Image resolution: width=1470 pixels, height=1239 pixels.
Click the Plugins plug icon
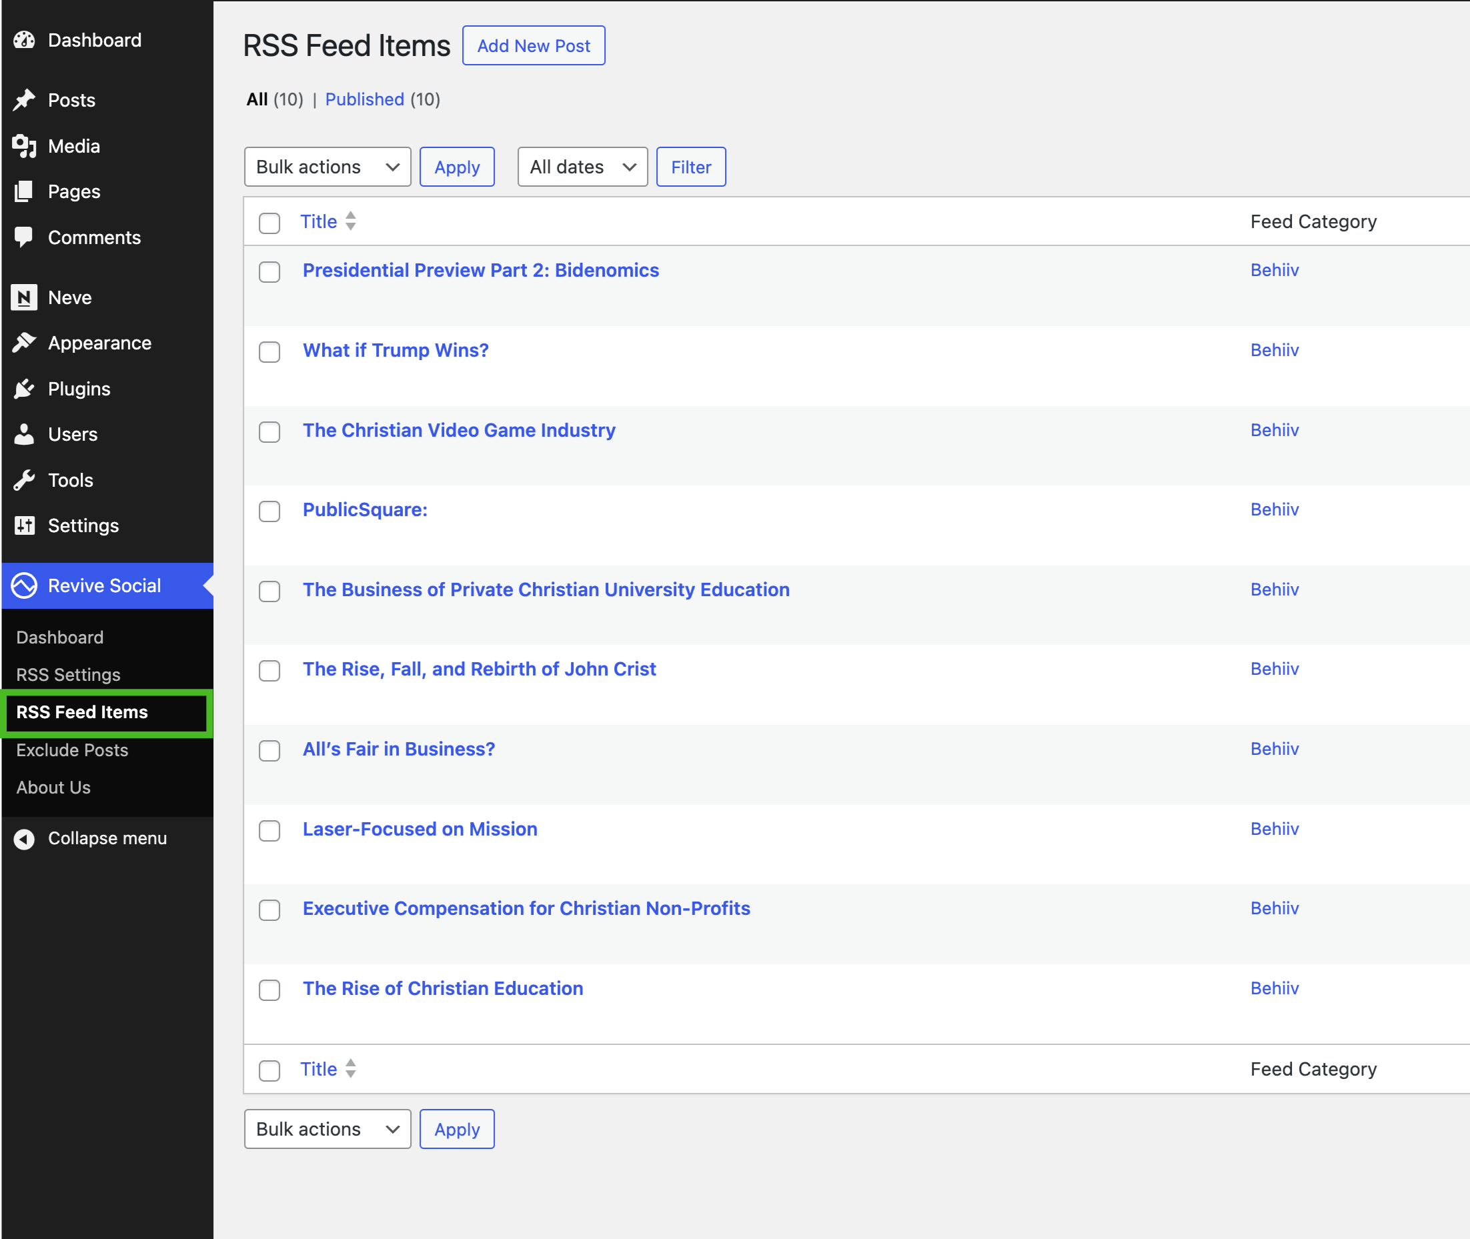click(x=24, y=388)
